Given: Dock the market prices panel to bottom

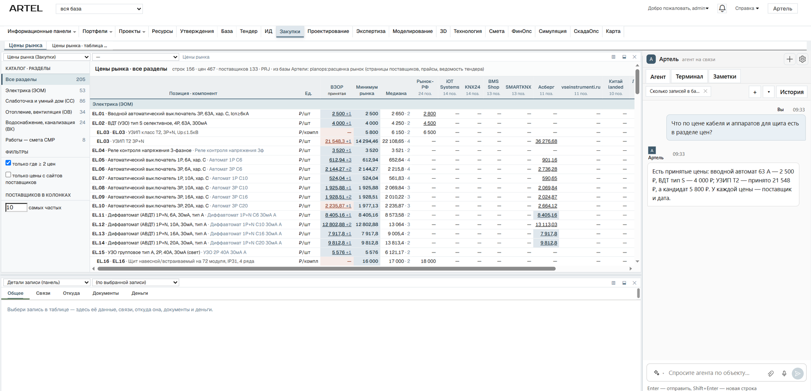Looking at the screenshot, I should pyautogui.click(x=624, y=57).
